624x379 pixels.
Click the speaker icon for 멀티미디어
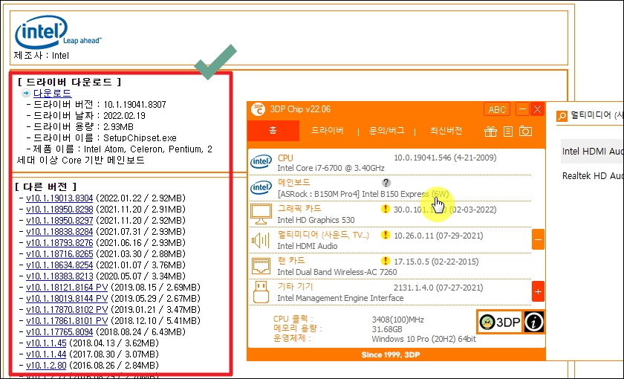261,240
